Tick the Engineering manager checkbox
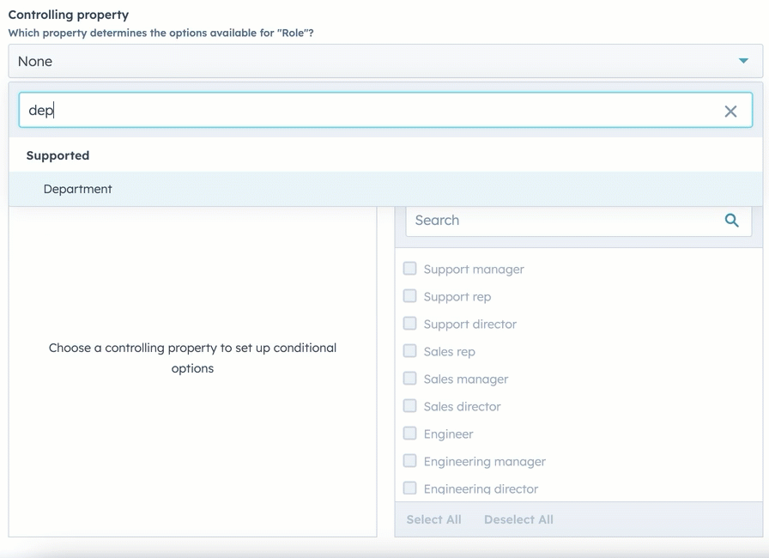 410,461
